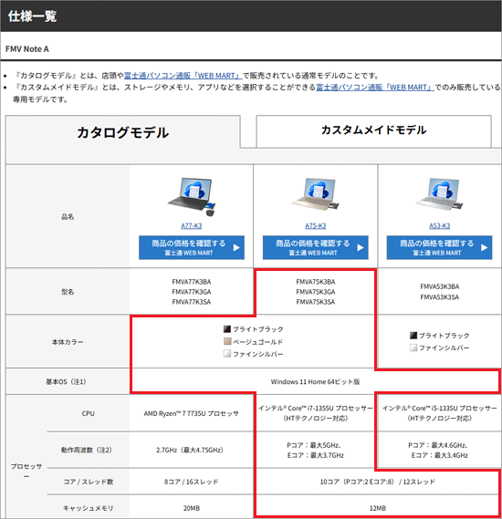Click the プロセッサー group header
The height and width of the screenshot is (519, 502).
coord(26,471)
